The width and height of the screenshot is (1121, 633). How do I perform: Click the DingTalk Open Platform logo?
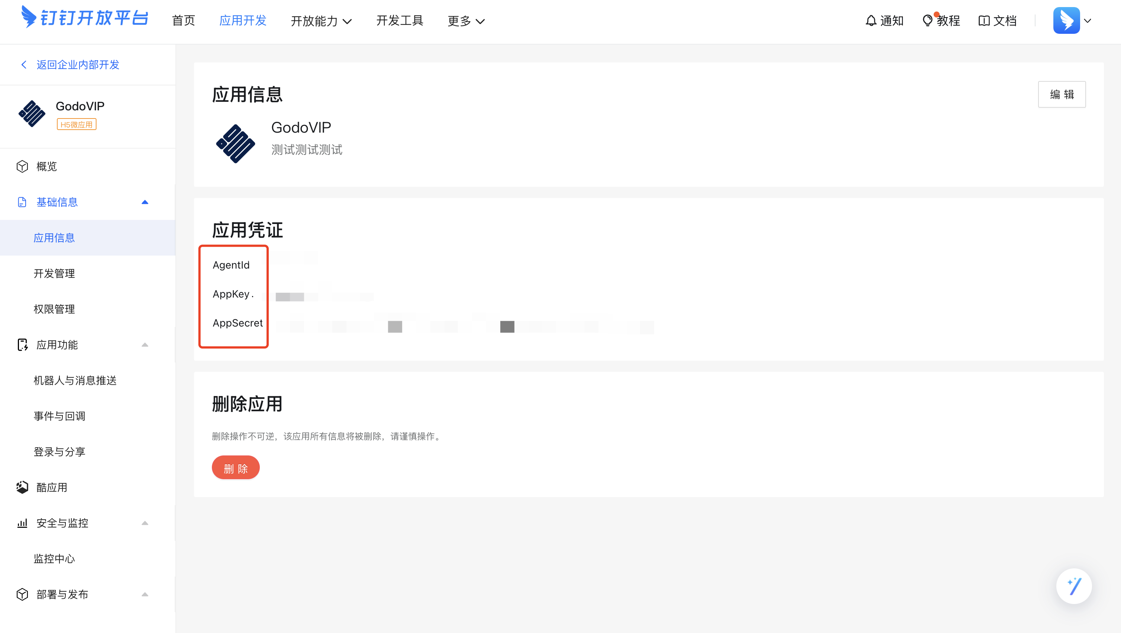(x=84, y=17)
